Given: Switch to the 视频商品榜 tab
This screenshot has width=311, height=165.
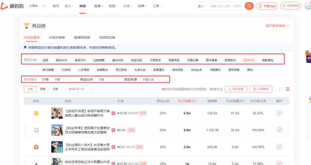Looking at the screenshot, I should [x=107, y=37].
